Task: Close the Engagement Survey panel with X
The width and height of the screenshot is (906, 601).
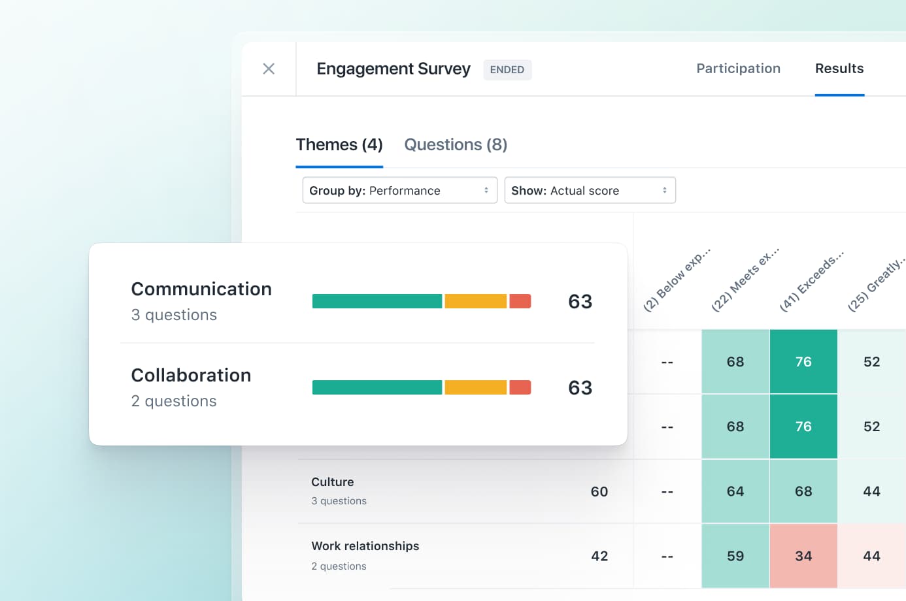Action: click(269, 69)
